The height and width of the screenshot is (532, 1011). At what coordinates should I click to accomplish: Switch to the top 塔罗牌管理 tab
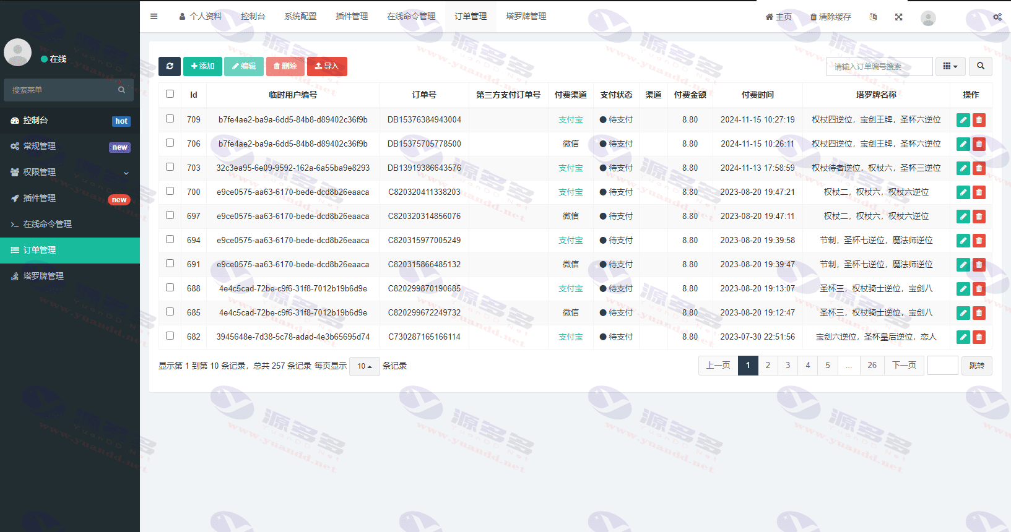tap(526, 17)
